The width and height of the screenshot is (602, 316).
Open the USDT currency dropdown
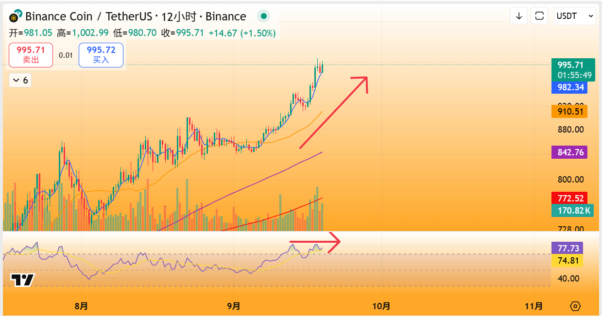point(575,16)
